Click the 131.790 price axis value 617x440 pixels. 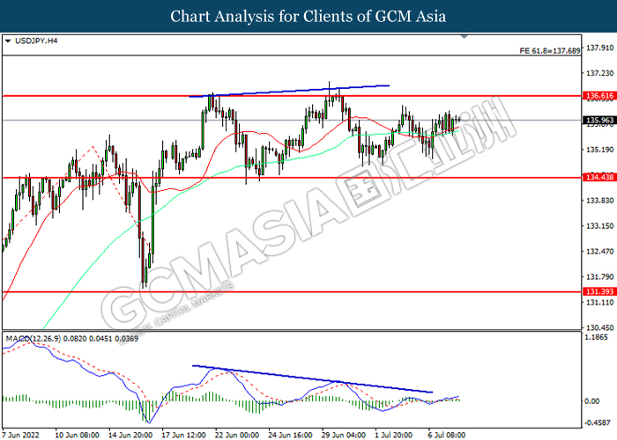coord(599,277)
